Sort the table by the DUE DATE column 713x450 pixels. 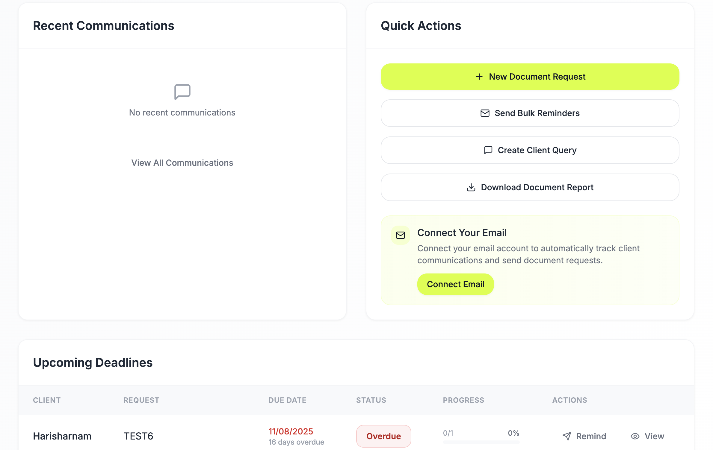pyautogui.click(x=287, y=400)
